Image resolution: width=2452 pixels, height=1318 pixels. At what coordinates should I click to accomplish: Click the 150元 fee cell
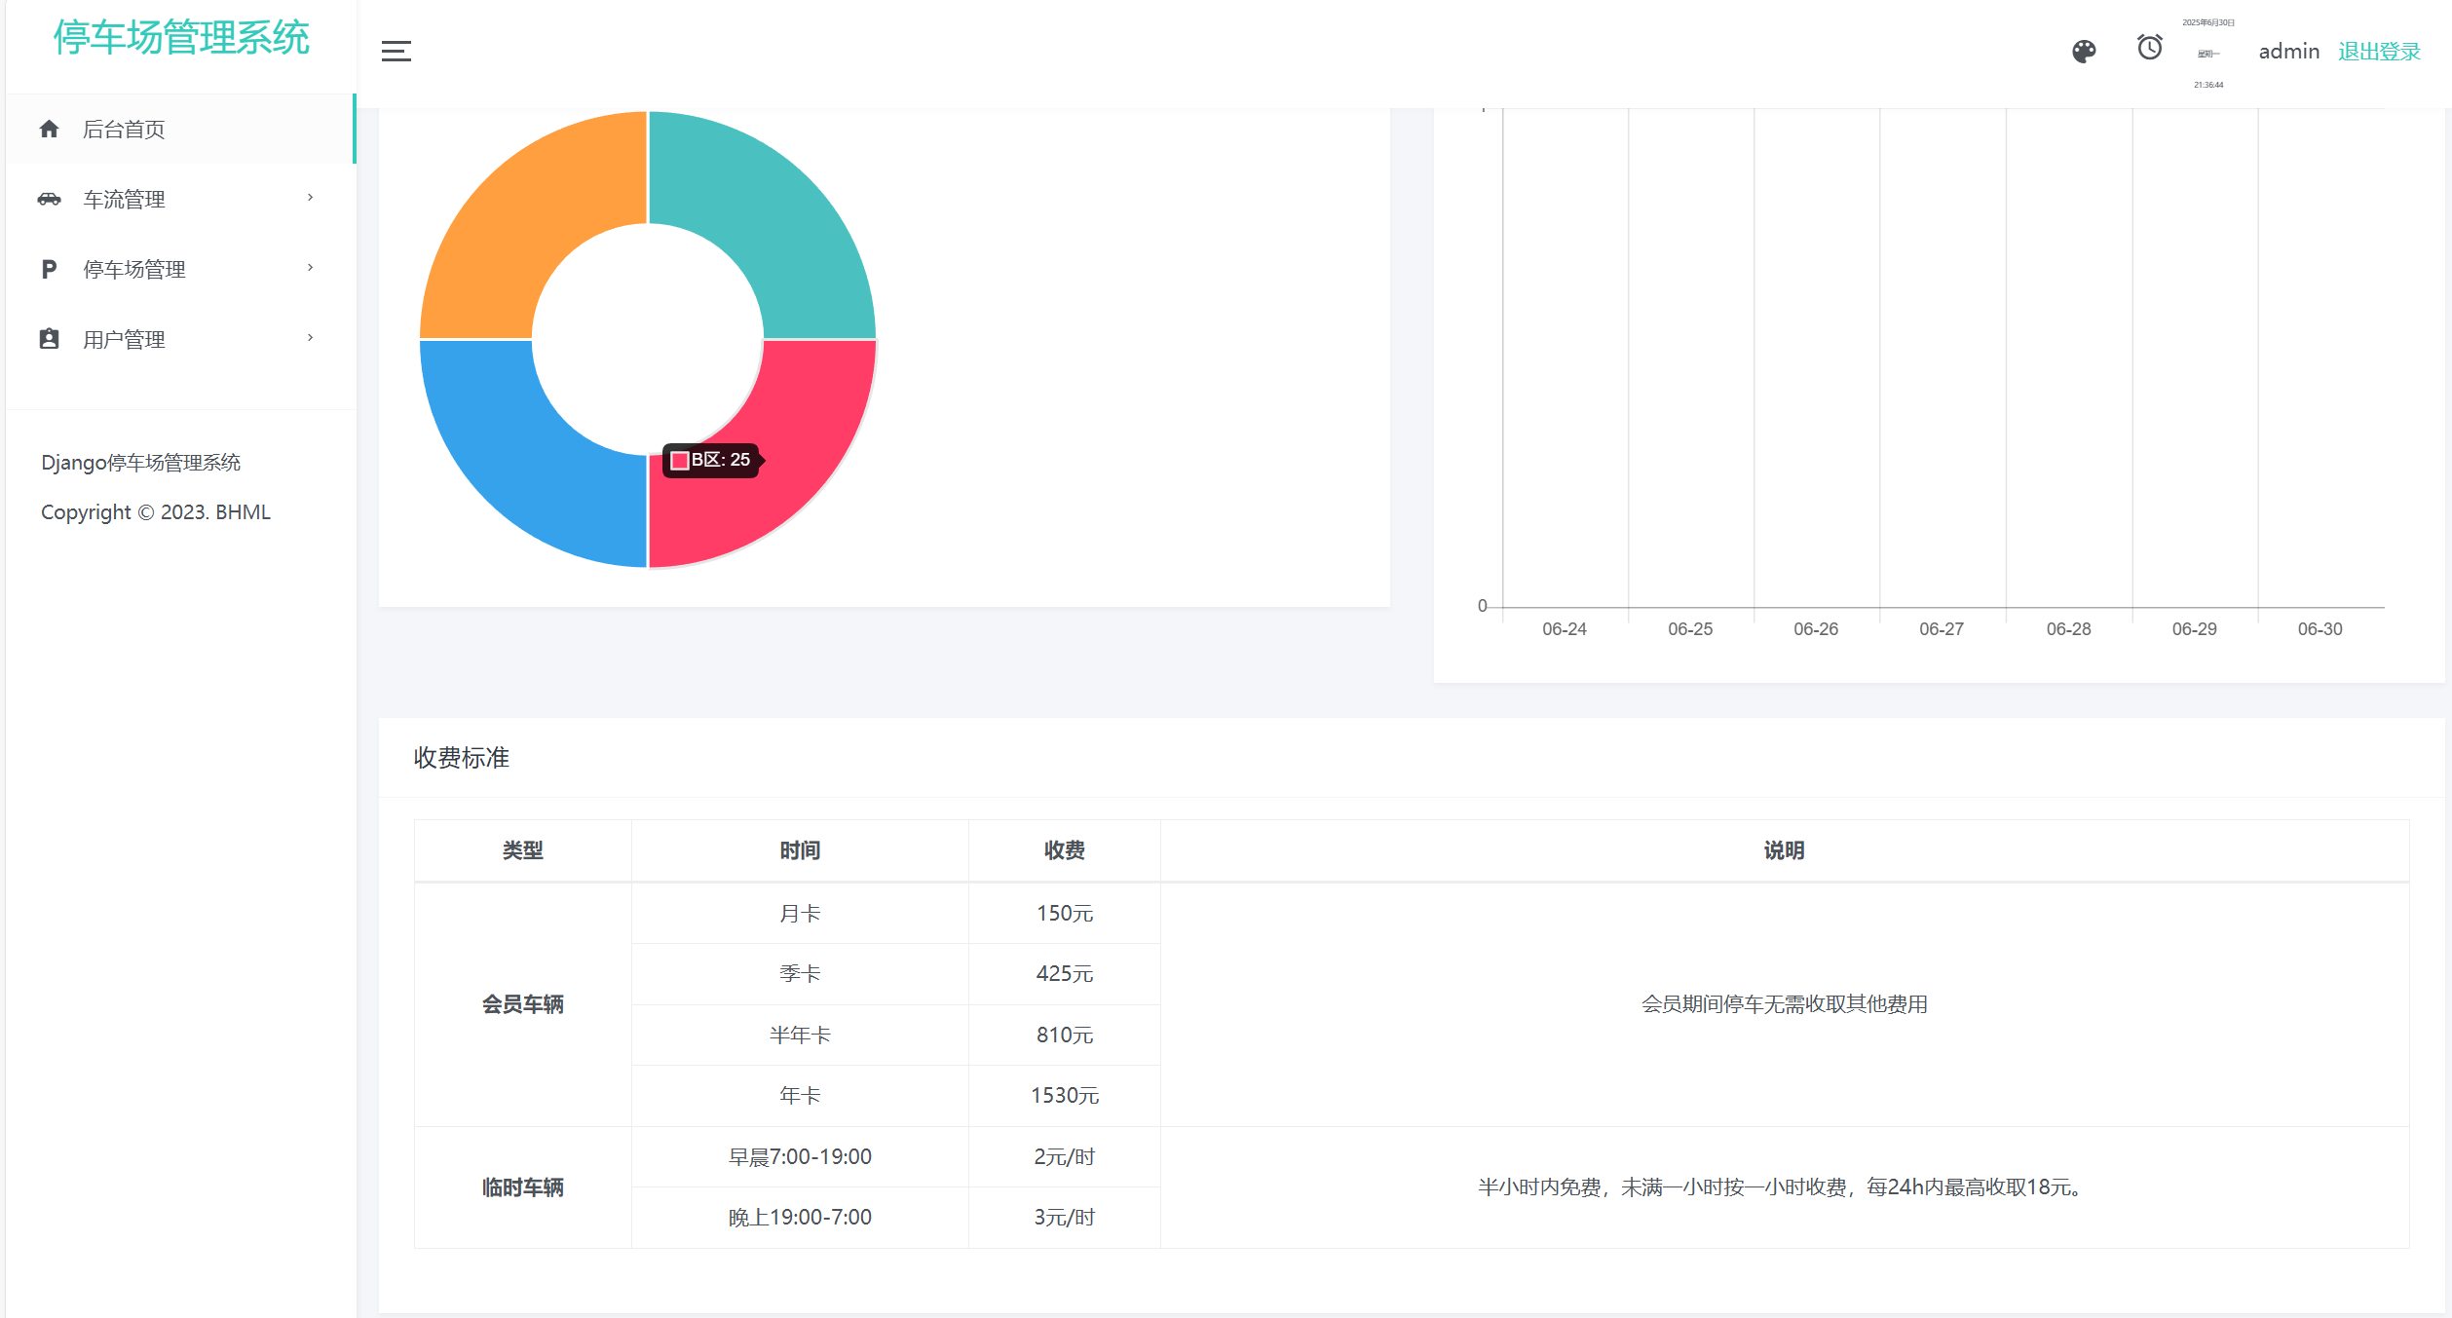[1065, 914]
